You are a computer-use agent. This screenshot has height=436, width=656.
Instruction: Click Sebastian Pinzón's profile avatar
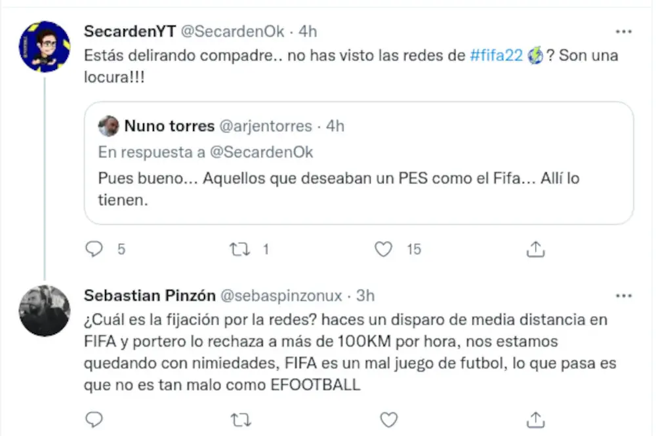pos(45,310)
